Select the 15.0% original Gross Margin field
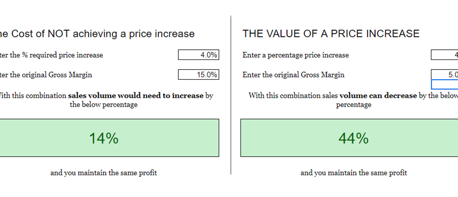 (198, 75)
